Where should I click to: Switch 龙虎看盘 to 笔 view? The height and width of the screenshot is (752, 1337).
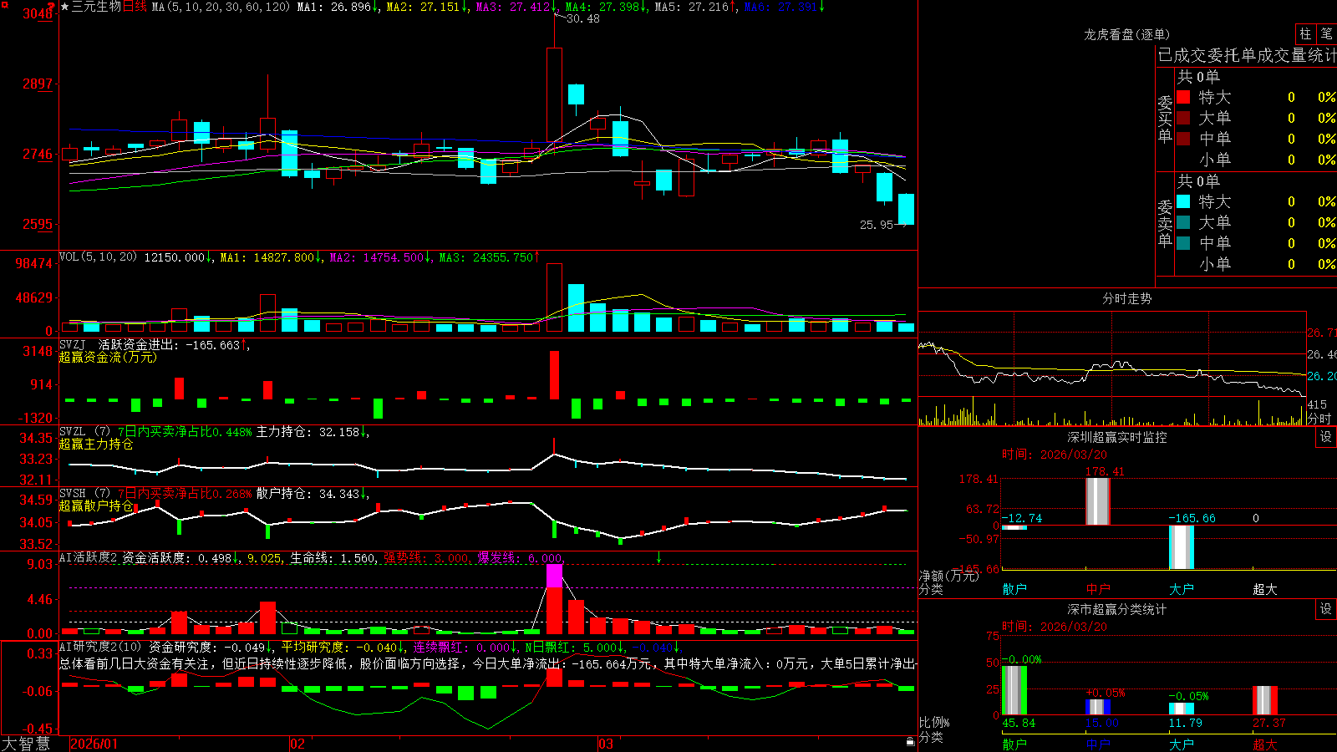pos(1327,34)
